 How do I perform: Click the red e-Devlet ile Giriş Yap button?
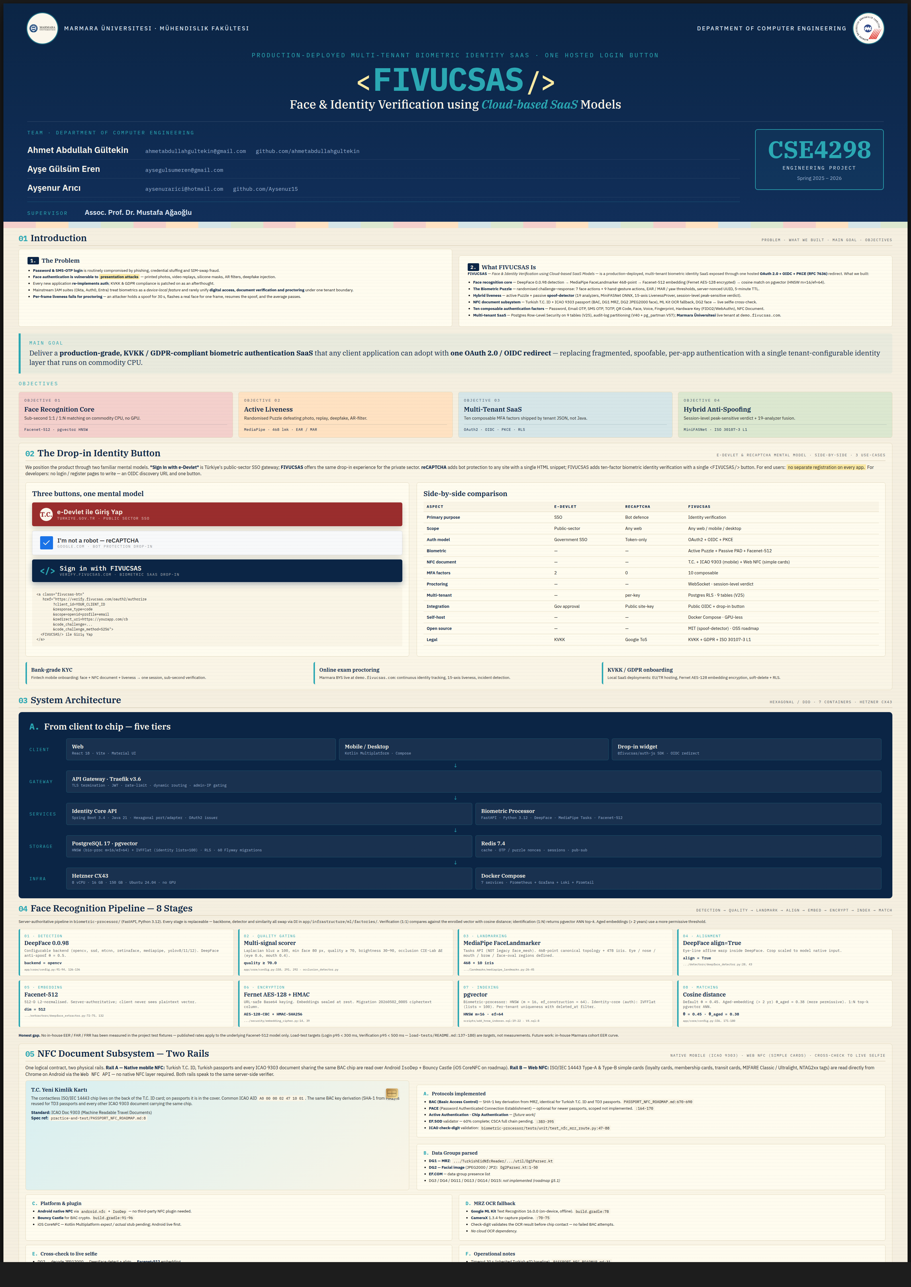[217, 514]
